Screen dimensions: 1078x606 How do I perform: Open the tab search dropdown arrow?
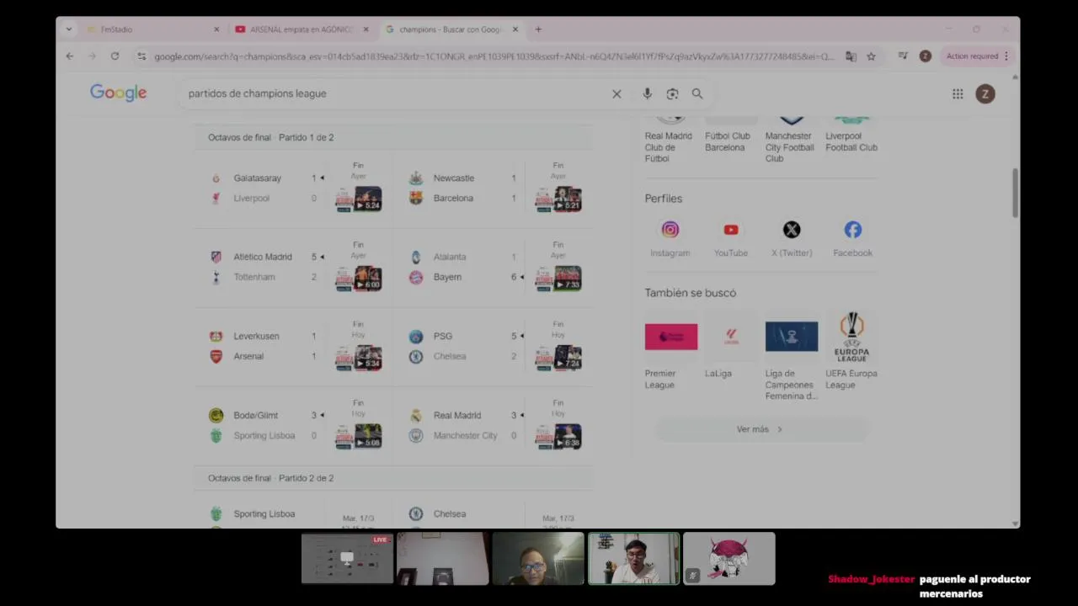point(69,29)
